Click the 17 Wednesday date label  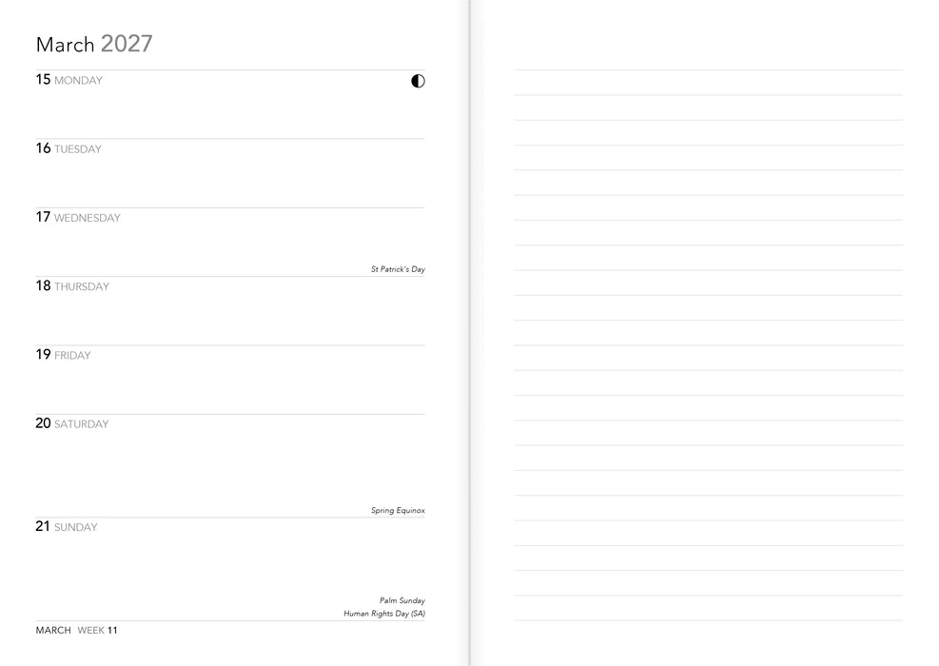pos(78,218)
